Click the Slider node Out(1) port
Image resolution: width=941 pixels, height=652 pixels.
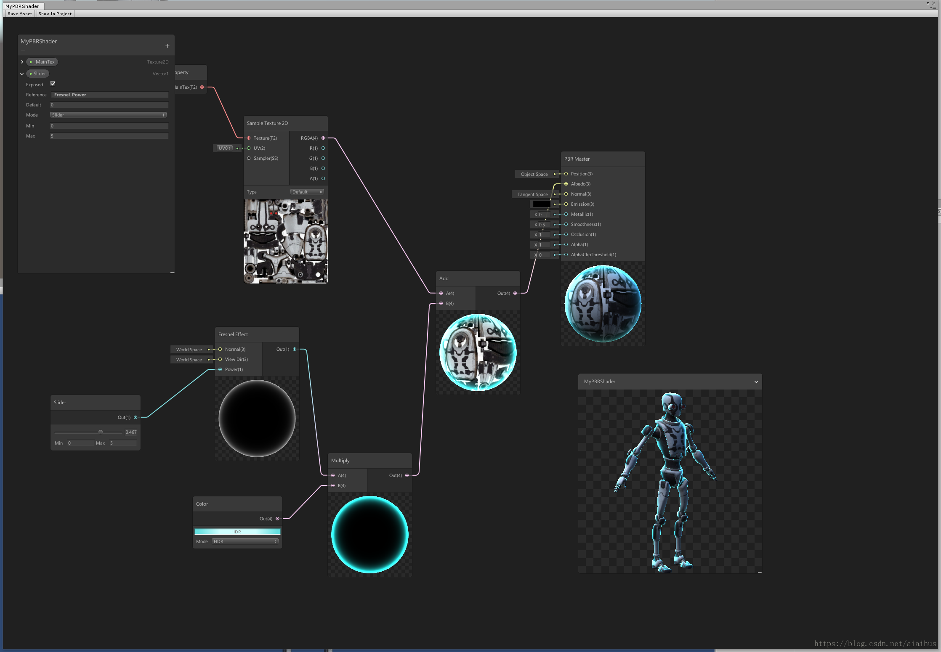tap(136, 417)
